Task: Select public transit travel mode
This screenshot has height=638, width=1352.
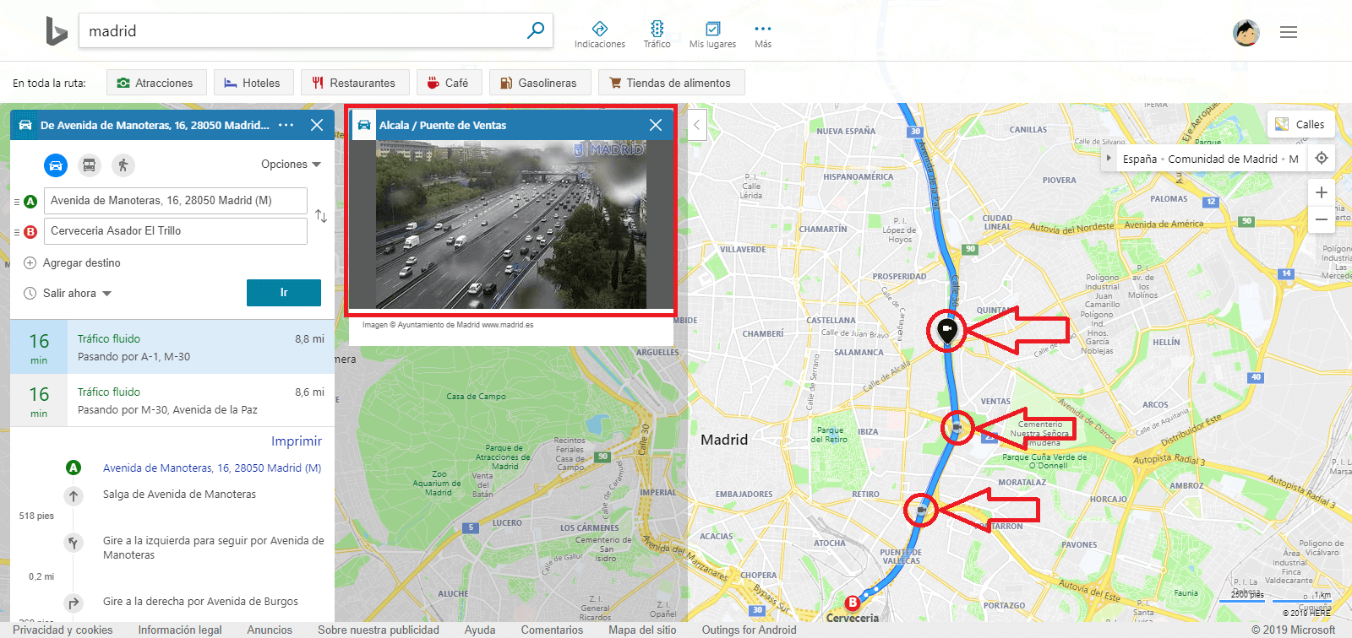Action: [x=90, y=165]
